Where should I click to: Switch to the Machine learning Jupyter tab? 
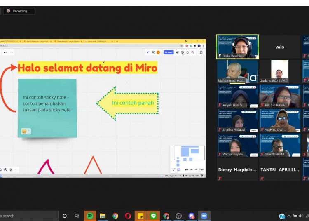click(37, 41)
